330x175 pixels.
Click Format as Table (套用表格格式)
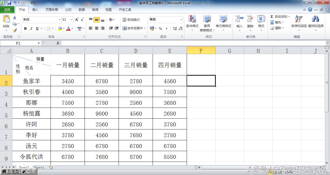[207, 23]
